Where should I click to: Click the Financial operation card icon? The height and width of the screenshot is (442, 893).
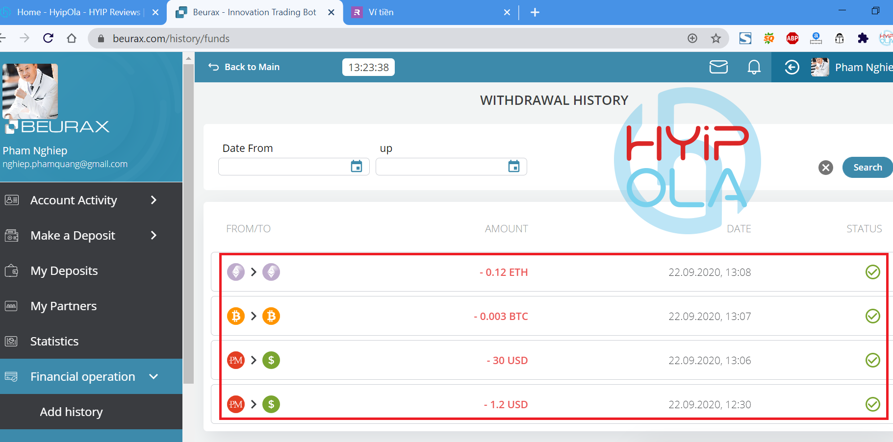(11, 376)
